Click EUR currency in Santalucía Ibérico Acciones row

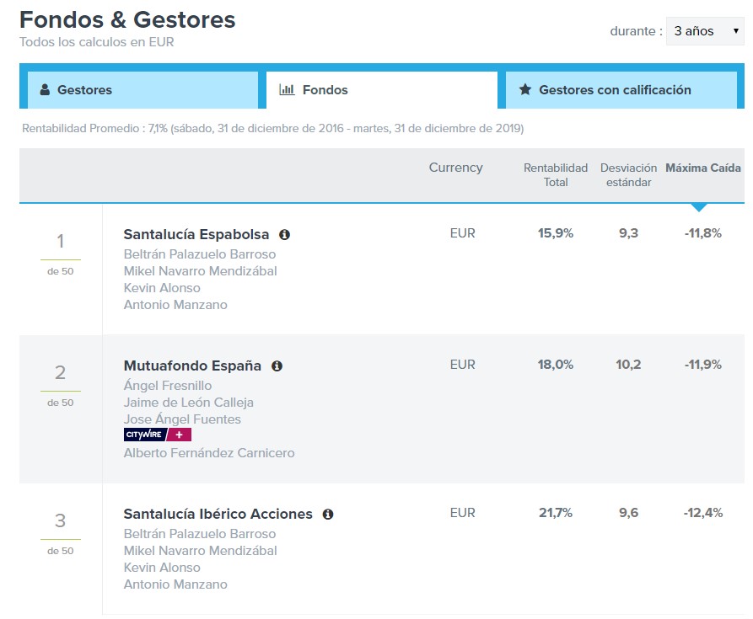click(x=462, y=513)
